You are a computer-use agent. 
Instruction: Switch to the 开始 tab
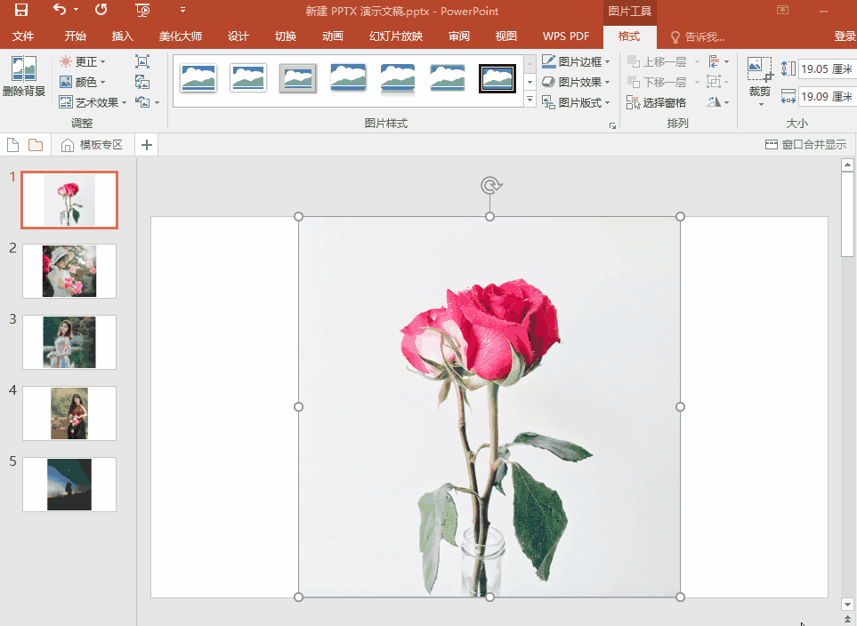pos(76,36)
